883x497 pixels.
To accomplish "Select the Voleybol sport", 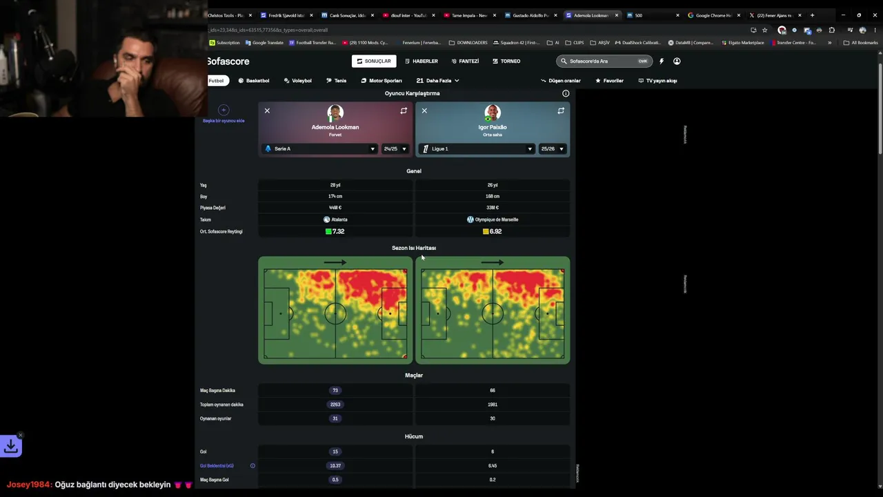I will click(298, 81).
